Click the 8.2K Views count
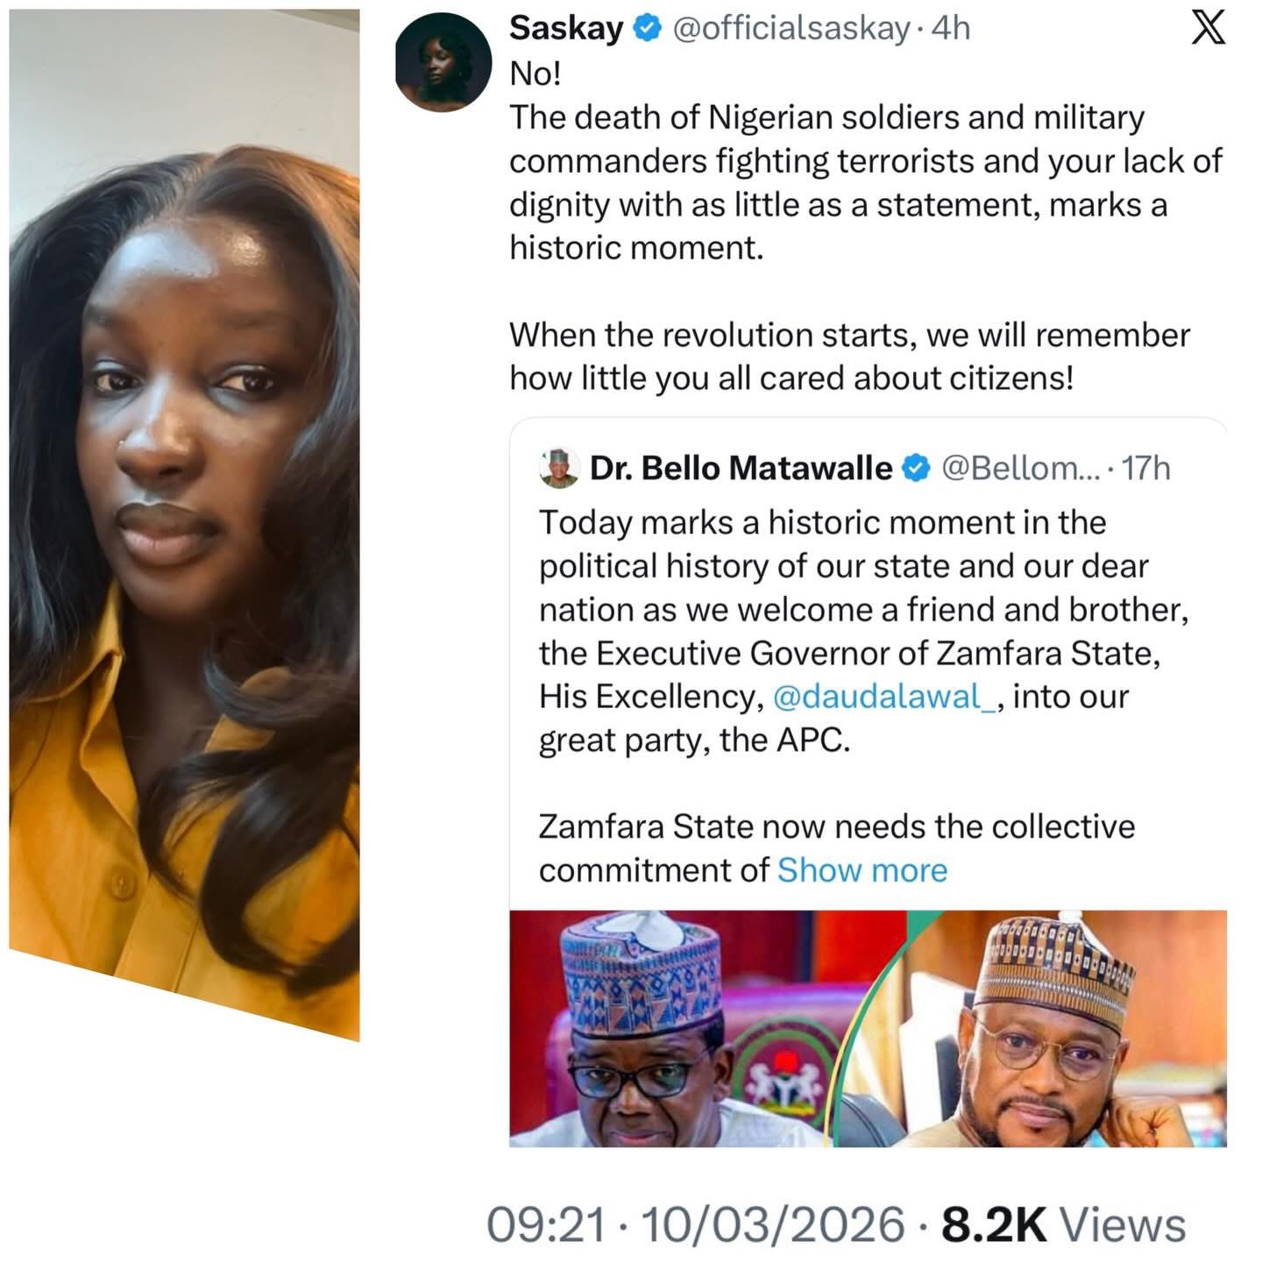Viewport: 1262px width, 1262px height. pyautogui.click(x=1062, y=1224)
